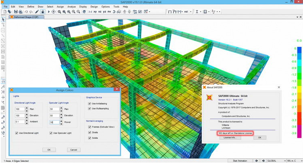Select the Rubber Band Zoom magnifier
Image resolution: width=303 pixels, height=165 pixels.
click(x=59, y=12)
